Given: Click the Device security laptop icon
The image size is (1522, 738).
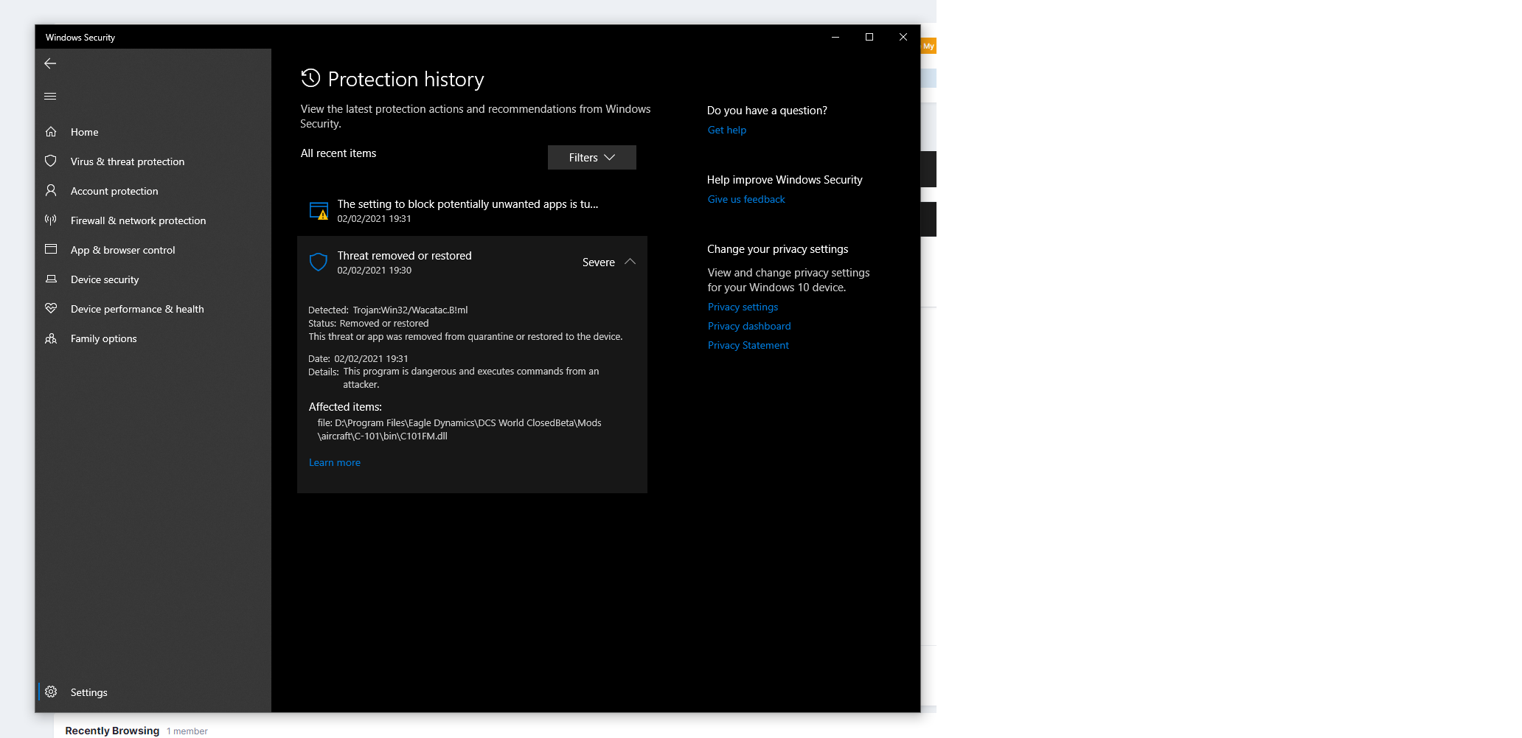Looking at the screenshot, I should tap(51, 279).
